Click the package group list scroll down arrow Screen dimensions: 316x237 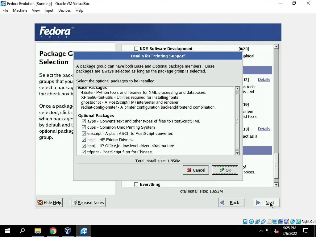coord(276,185)
